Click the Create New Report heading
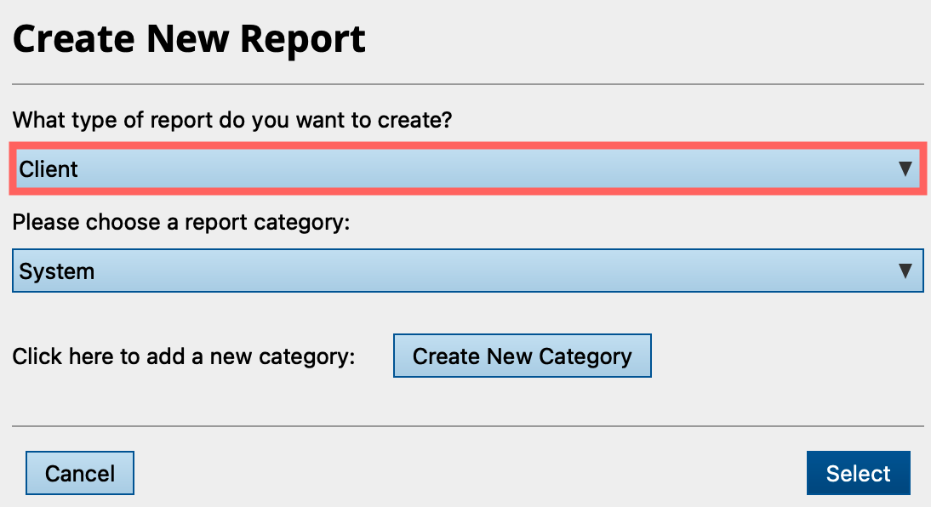The height and width of the screenshot is (507, 931). (x=189, y=39)
